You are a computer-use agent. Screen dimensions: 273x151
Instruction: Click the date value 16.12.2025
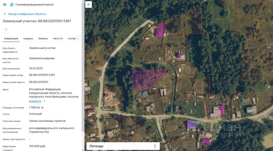(x=36, y=68)
